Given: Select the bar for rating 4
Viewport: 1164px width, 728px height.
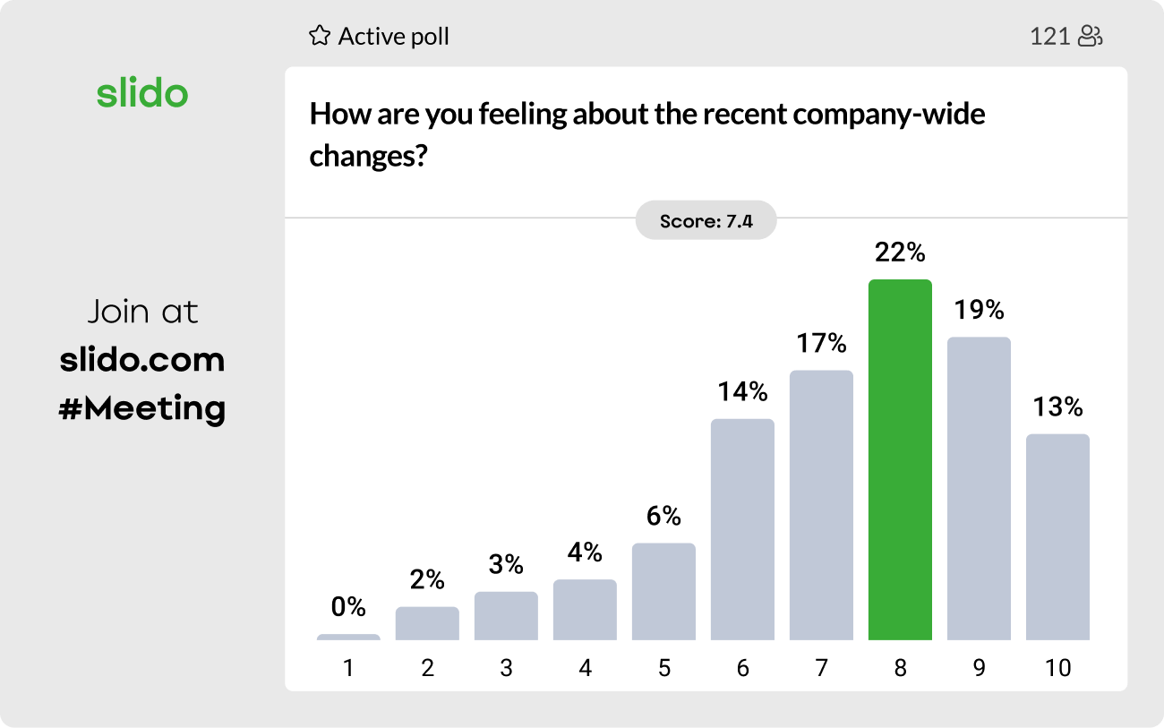Looking at the screenshot, I should (x=585, y=610).
